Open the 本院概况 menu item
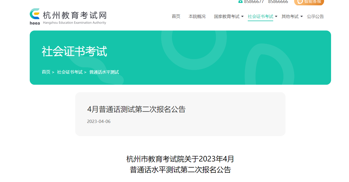The image size is (349, 182). point(197,17)
